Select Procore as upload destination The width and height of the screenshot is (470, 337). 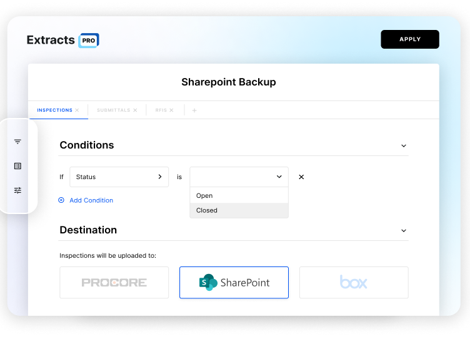(x=114, y=283)
